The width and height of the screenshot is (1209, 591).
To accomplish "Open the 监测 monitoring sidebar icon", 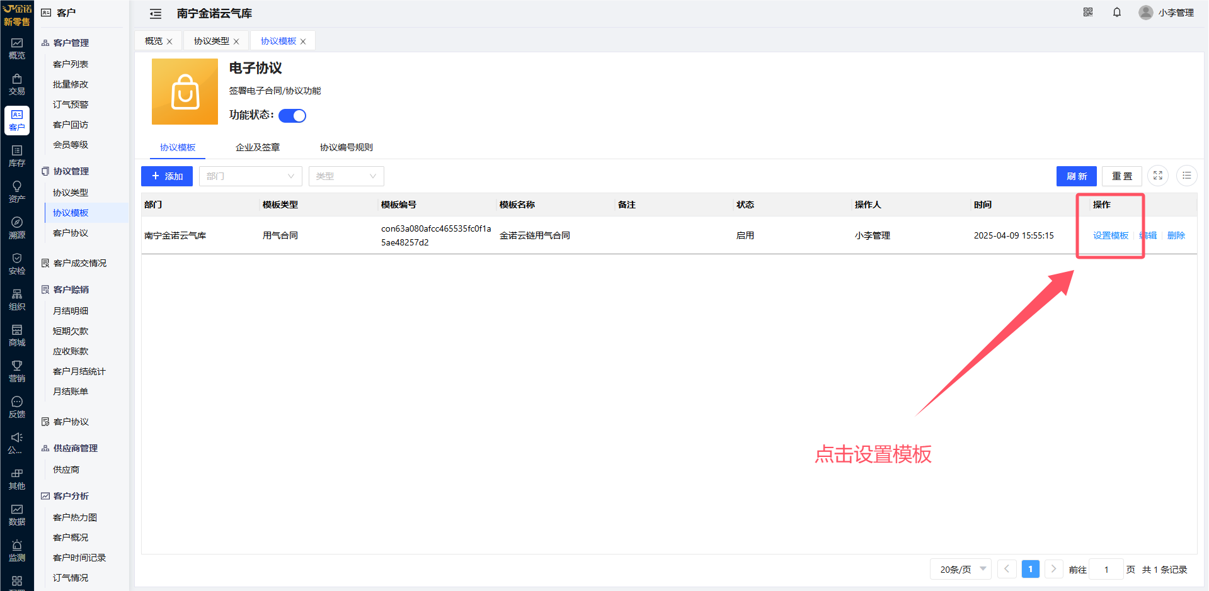I will coord(17,551).
